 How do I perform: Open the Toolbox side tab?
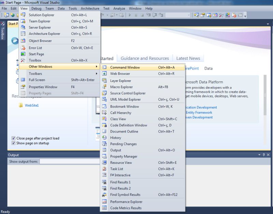2,31
